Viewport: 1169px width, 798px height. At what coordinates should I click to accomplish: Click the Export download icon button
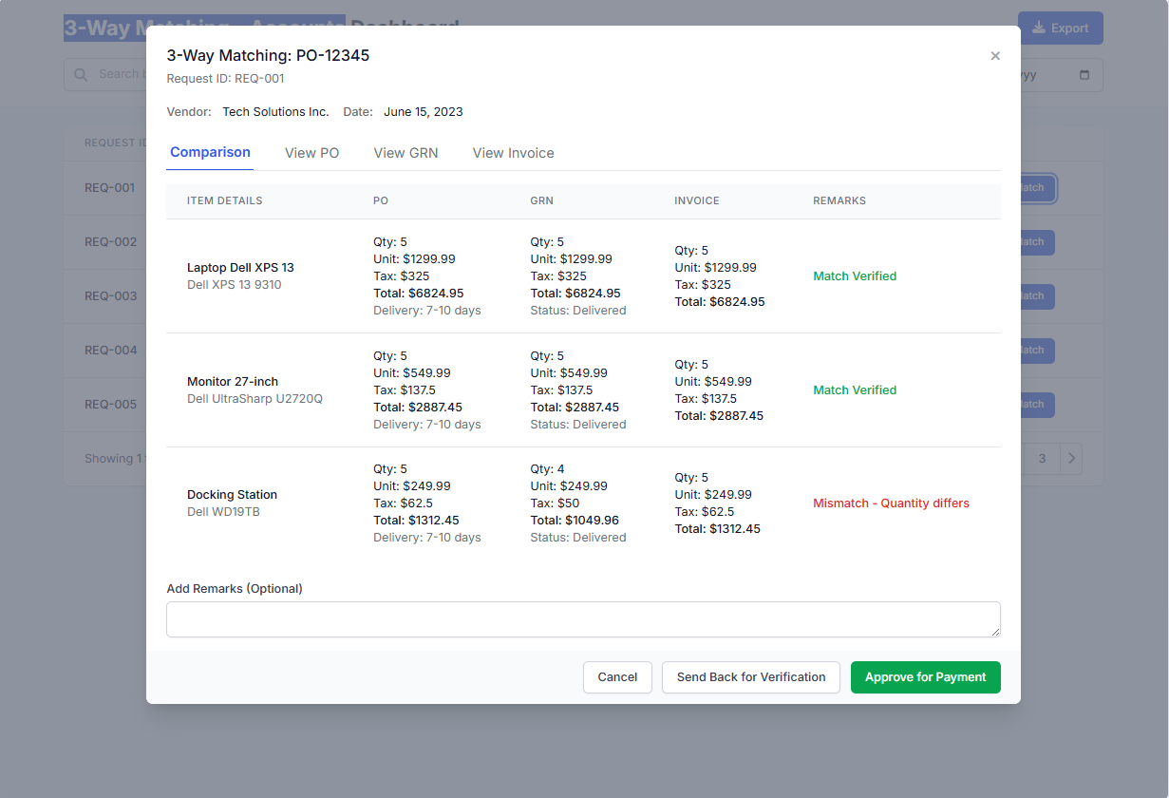pyautogui.click(x=1060, y=28)
